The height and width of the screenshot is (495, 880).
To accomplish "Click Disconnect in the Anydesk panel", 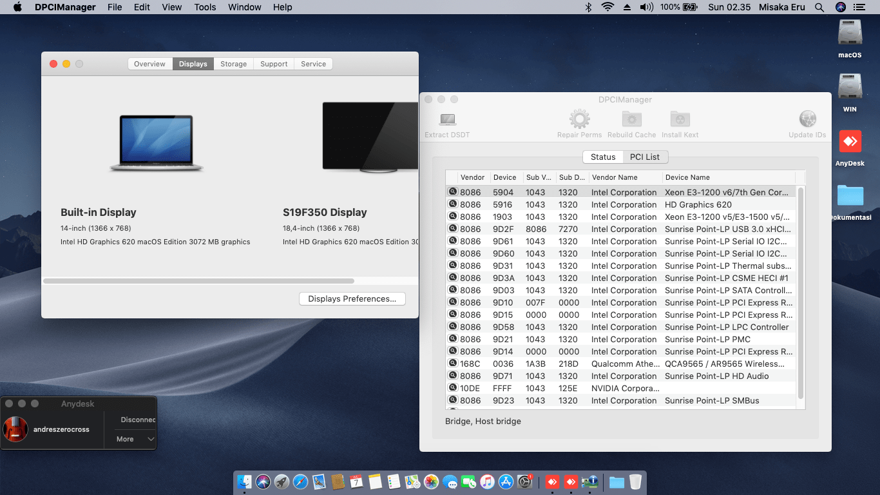I will (138, 420).
